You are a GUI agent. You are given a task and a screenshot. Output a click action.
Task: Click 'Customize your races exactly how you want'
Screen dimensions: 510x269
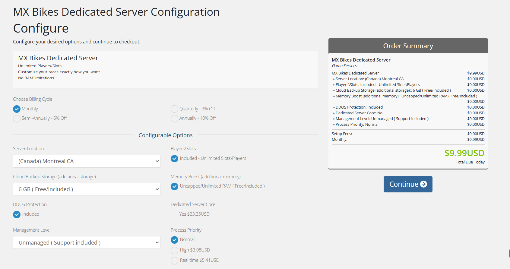(x=59, y=72)
